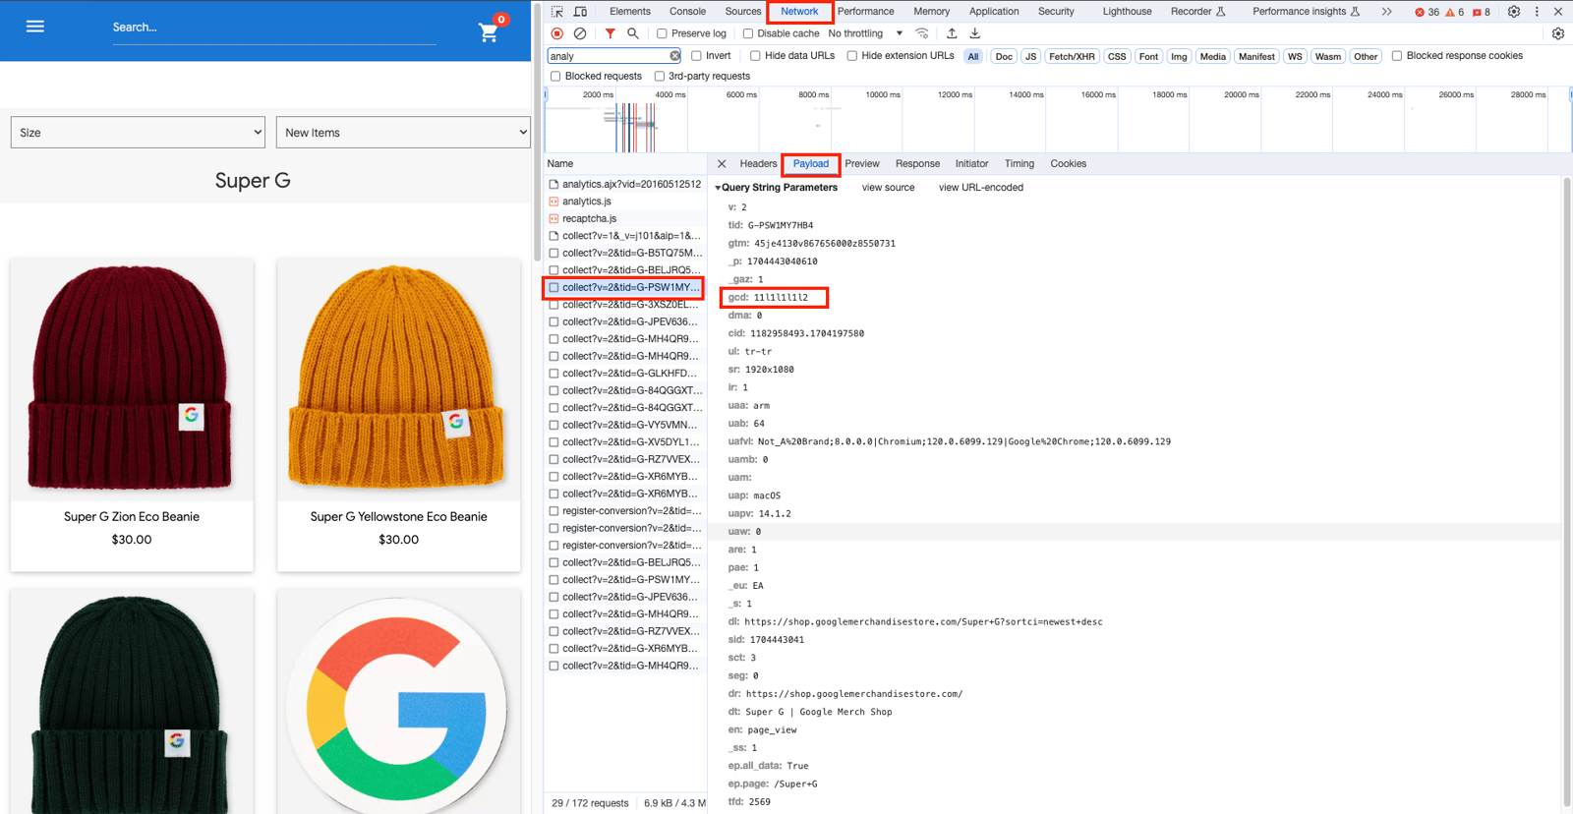This screenshot has height=814, width=1573.
Task: Toggle the device toolbar icon
Action: (x=581, y=12)
